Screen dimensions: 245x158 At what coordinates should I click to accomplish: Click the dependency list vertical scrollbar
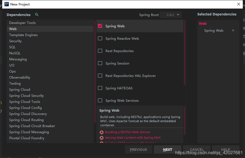pos(185,53)
